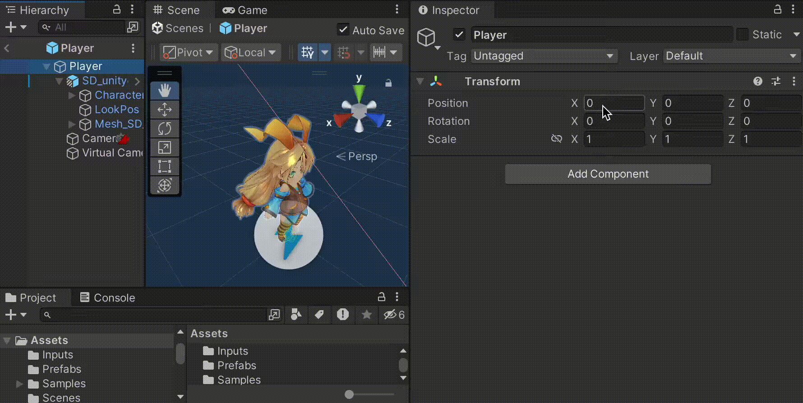
Task: Click the Position X input field
Action: coord(614,103)
